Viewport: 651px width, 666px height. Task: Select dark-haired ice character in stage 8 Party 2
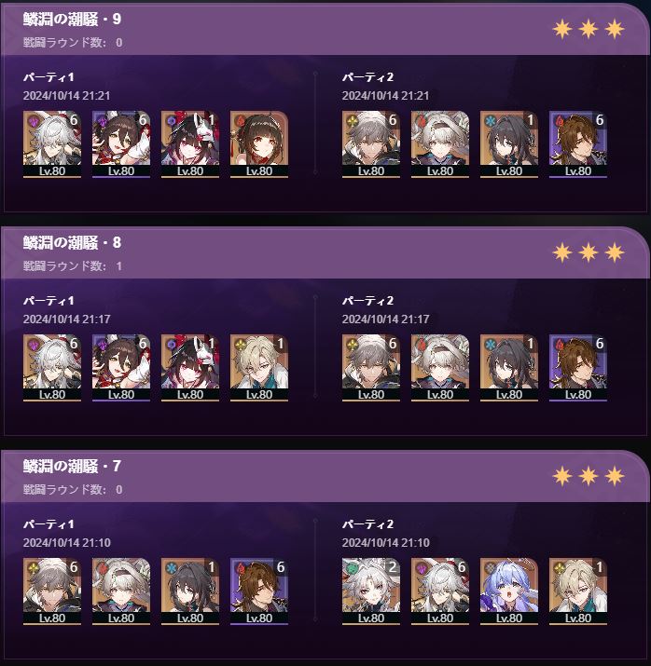[509, 368]
